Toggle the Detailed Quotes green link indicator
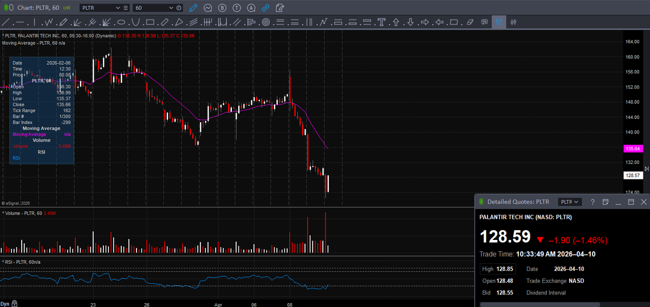The height and width of the screenshot is (307, 650). coord(480,202)
